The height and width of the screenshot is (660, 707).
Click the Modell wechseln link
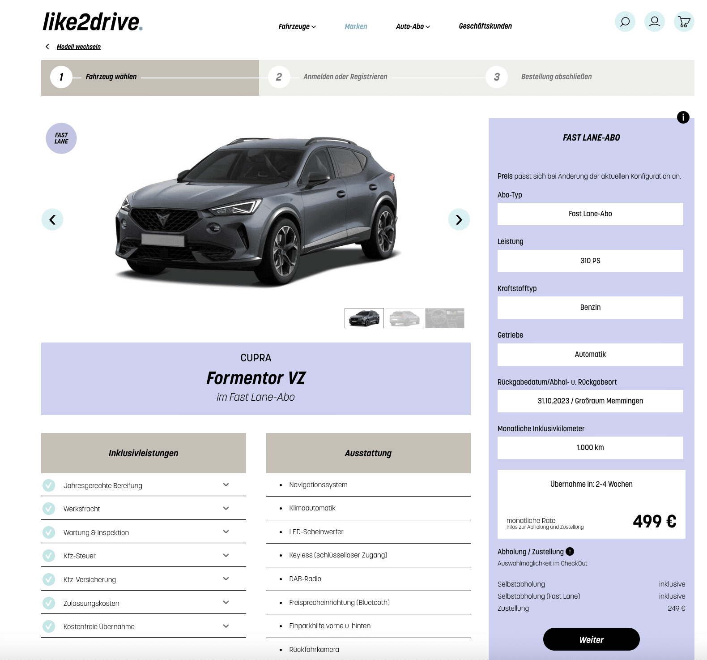click(79, 47)
